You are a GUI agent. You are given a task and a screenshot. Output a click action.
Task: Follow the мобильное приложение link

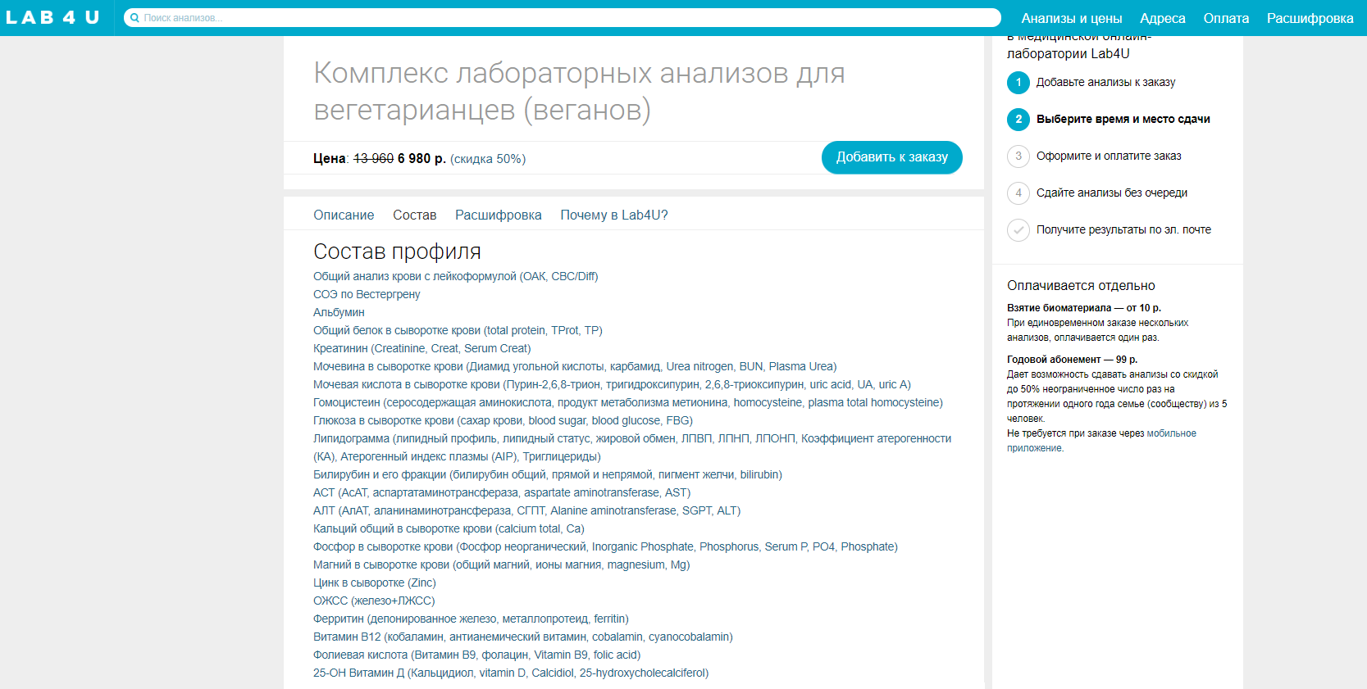pyautogui.click(x=1171, y=433)
